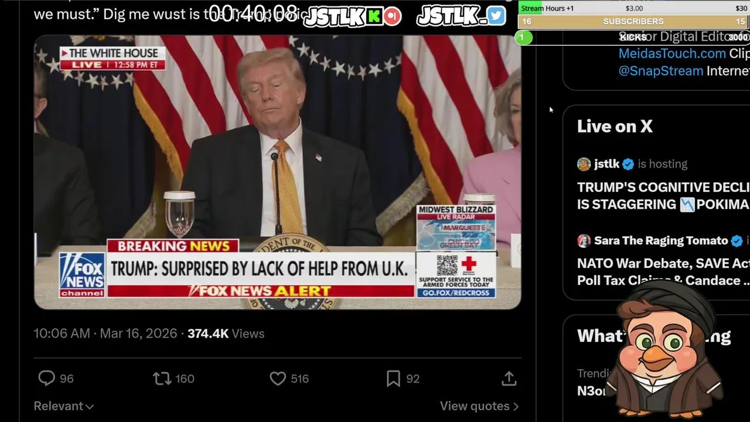Repost the tweet with the retweet icon
This screenshot has width=750, height=422.
tap(162, 379)
